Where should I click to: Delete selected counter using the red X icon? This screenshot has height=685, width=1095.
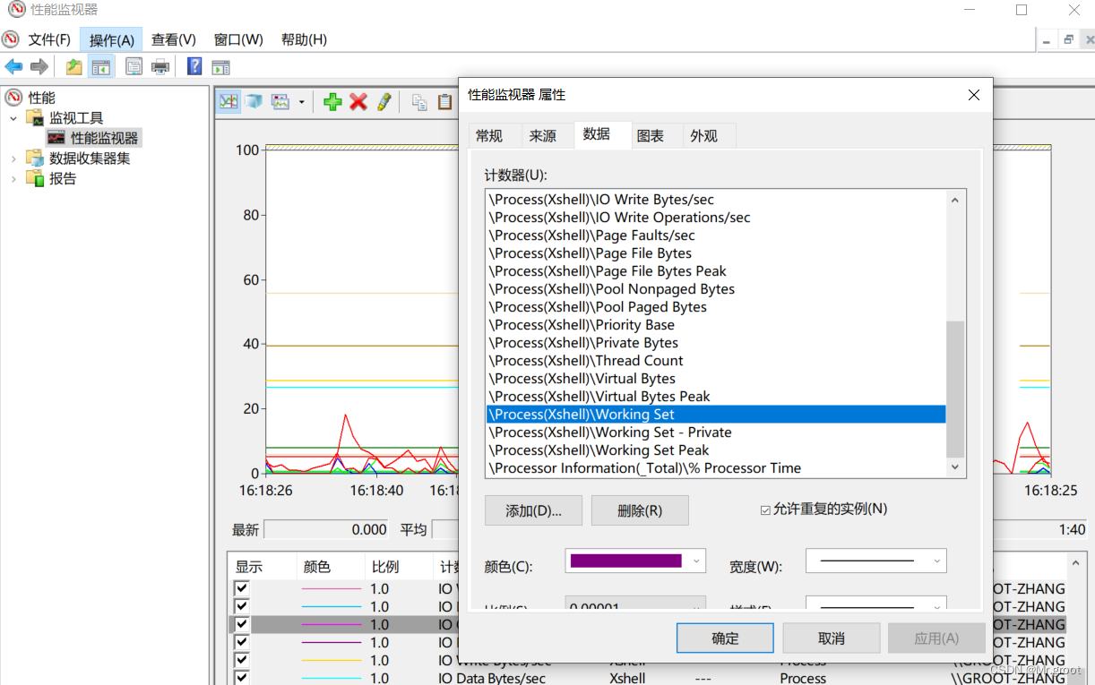(358, 101)
